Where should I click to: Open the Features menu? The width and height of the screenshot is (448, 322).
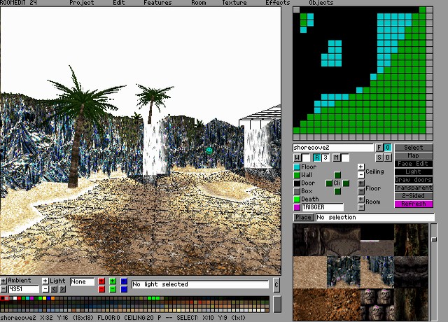click(157, 3)
